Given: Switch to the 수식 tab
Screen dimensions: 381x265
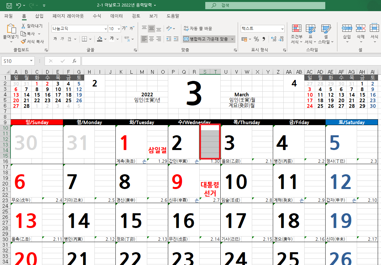Looking at the screenshot, I should point(97,16).
